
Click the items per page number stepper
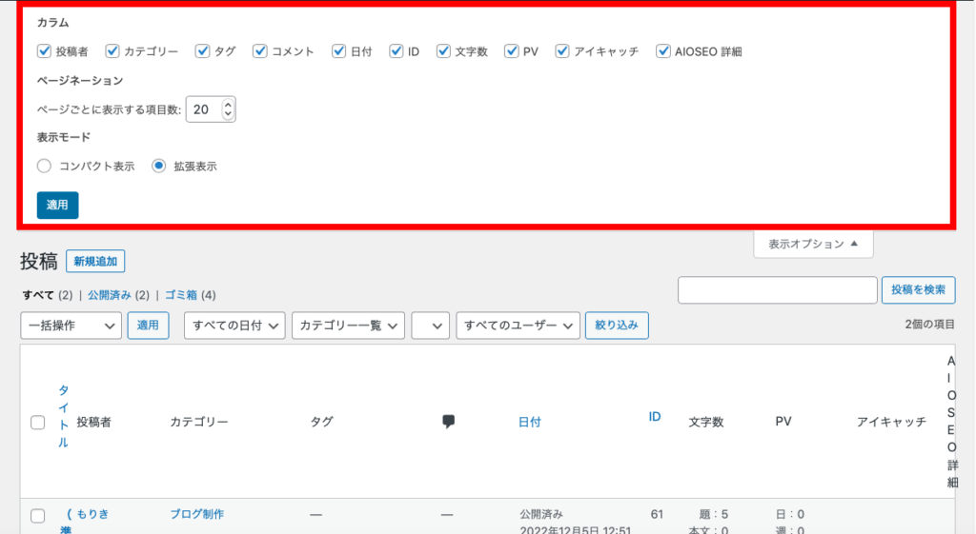pyautogui.click(x=227, y=109)
